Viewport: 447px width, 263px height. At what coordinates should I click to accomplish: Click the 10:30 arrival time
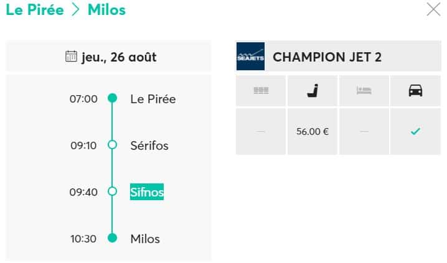pyautogui.click(x=84, y=239)
